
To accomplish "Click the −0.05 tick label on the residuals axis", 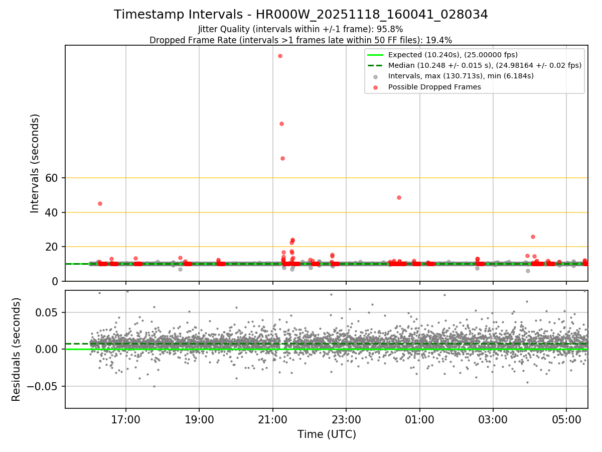I will pyautogui.click(x=43, y=386).
